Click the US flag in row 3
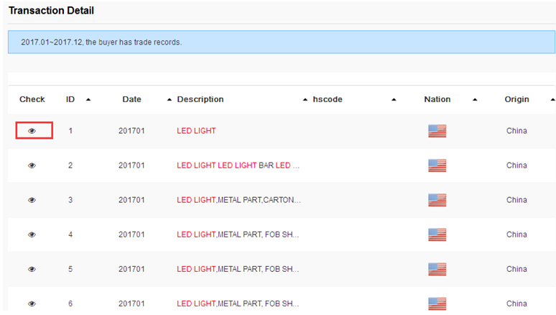Viewport: 556px width, 315px height. click(437, 201)
